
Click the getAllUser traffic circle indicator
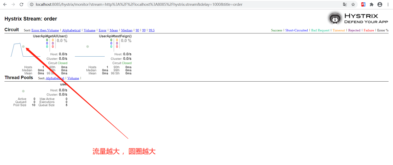23,47
